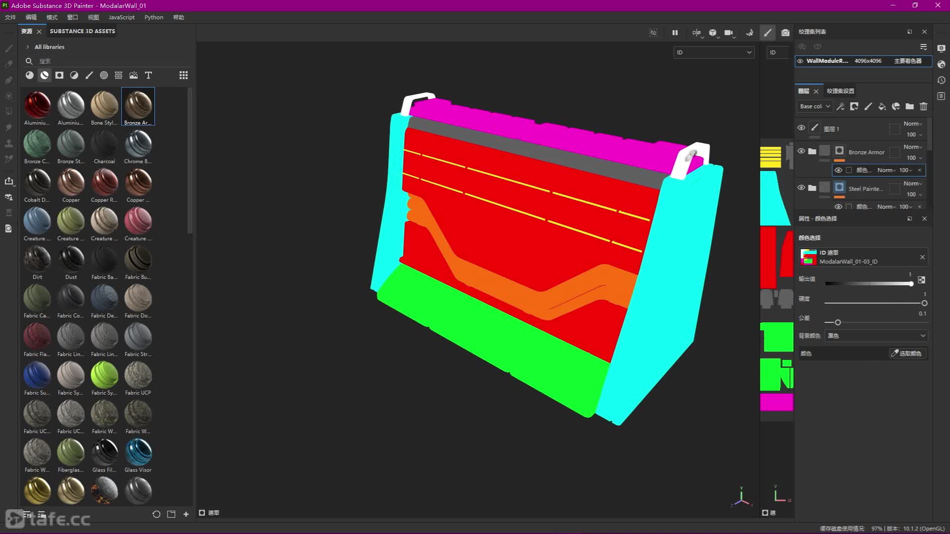The width and height of the screenshot is (950, 534).
Task: Open the Base col channel dropdown
Action: coord(815,106)
